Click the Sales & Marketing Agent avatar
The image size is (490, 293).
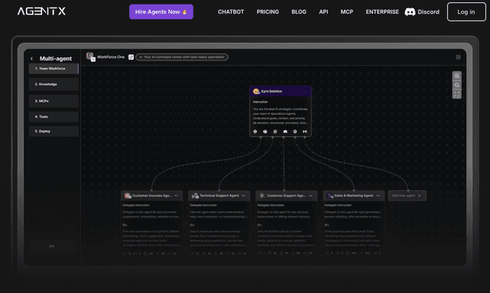[330, 196]
